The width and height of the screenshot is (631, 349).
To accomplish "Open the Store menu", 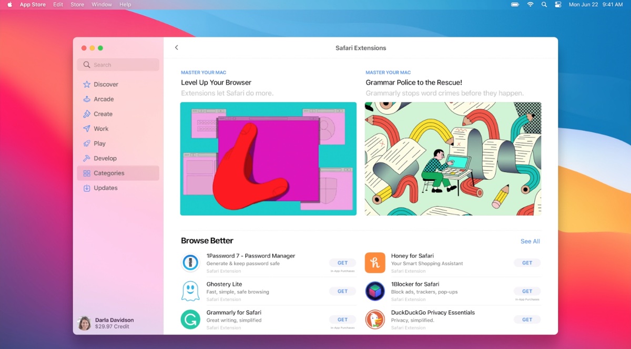I will click(77, 4).
